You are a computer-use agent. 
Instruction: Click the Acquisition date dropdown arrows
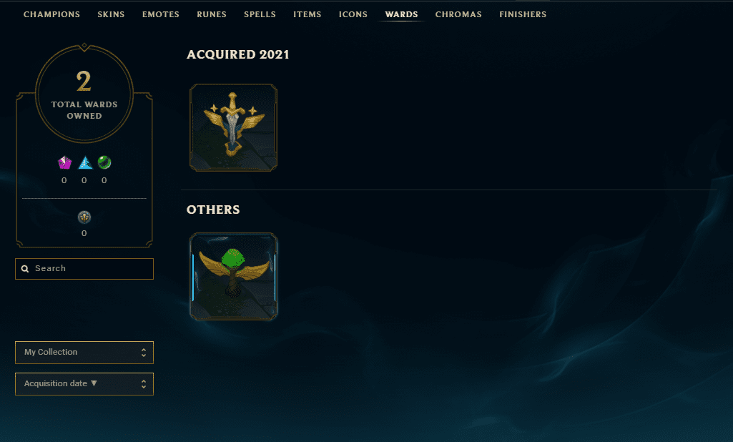coord(144,384)
